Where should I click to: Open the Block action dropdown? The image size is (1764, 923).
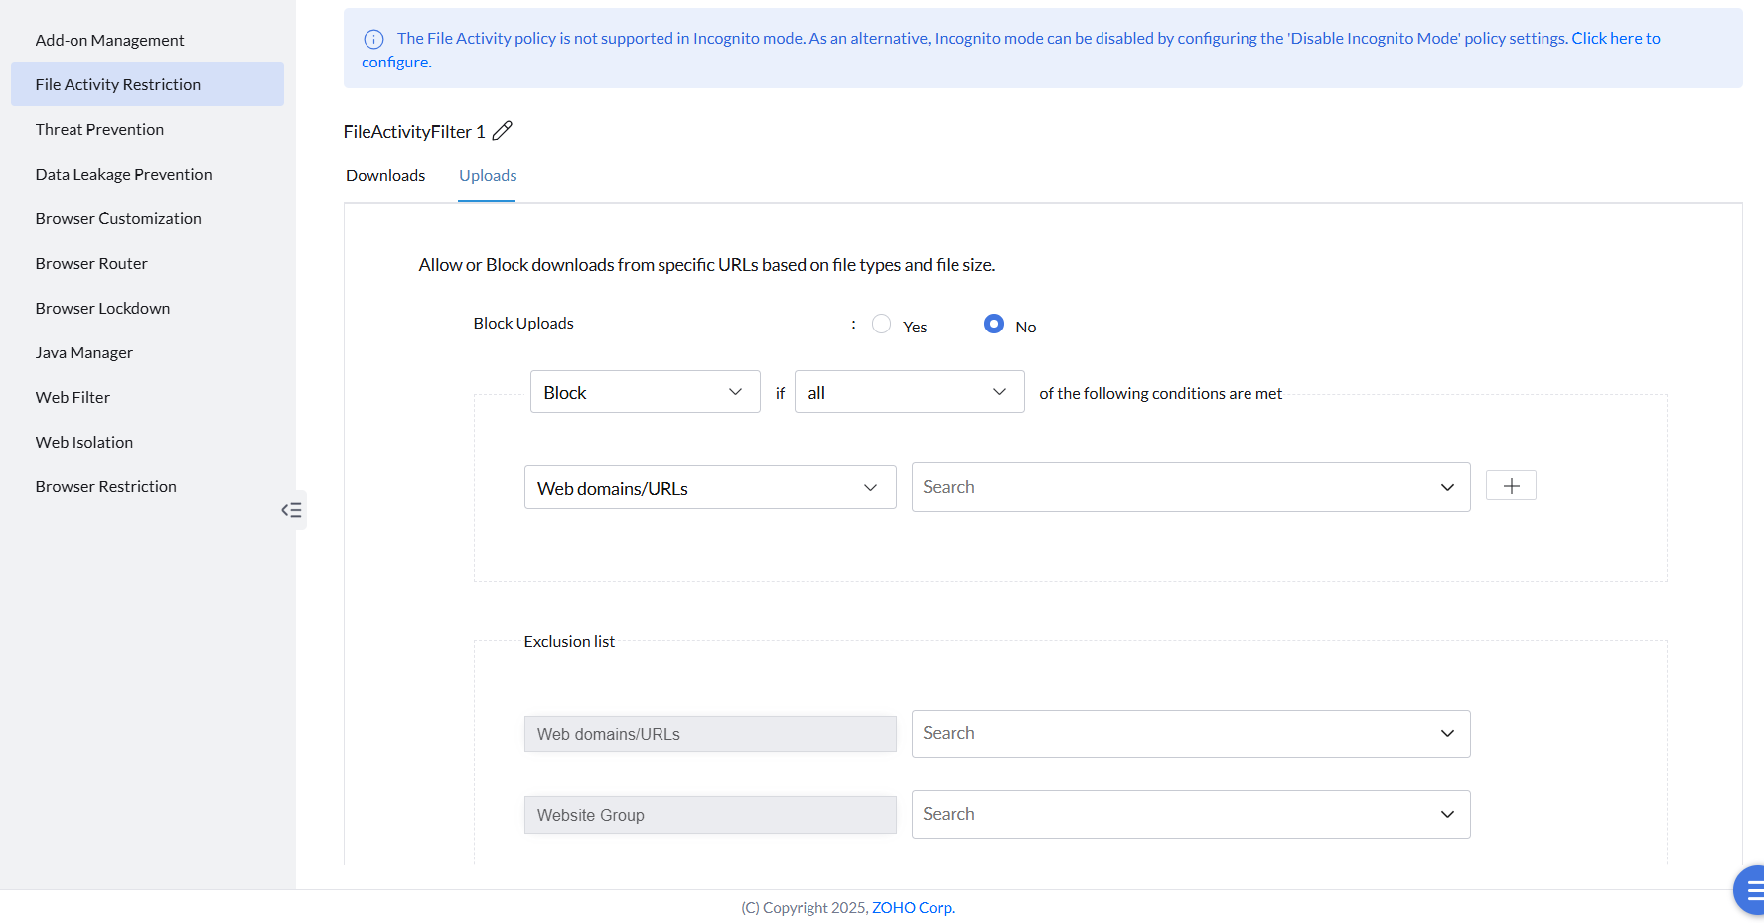click(x=645, y=392)
